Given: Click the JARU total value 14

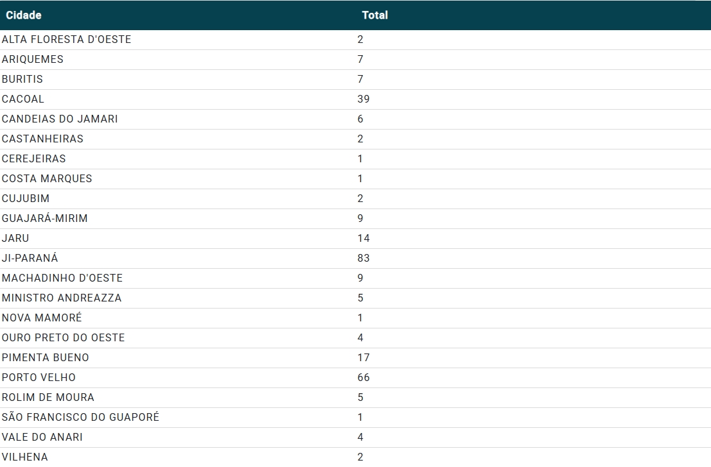Looking at the screenshot, I should (x=364, y=239).
